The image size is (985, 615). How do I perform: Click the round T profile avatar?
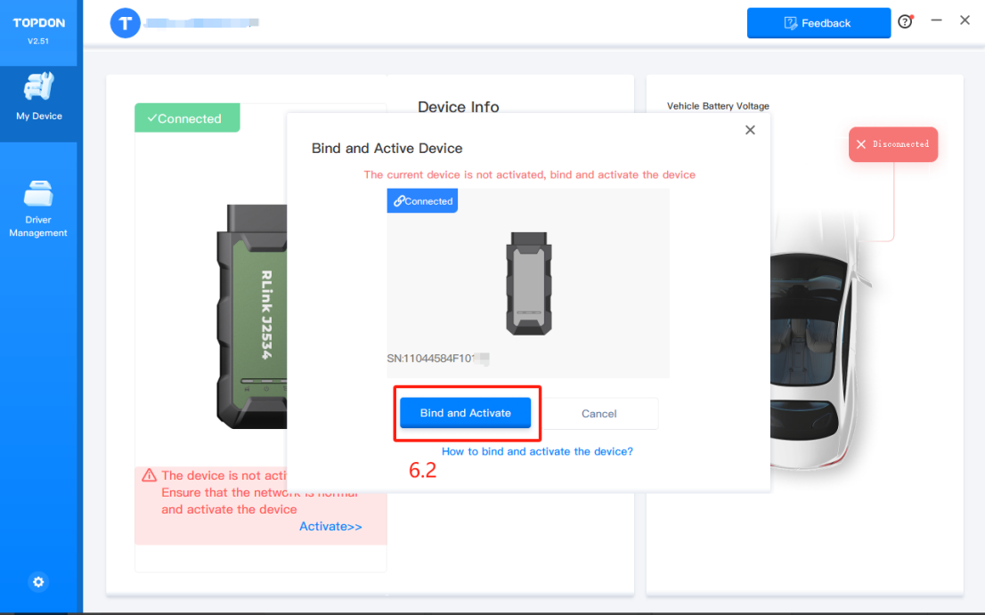tap(125, 23)
